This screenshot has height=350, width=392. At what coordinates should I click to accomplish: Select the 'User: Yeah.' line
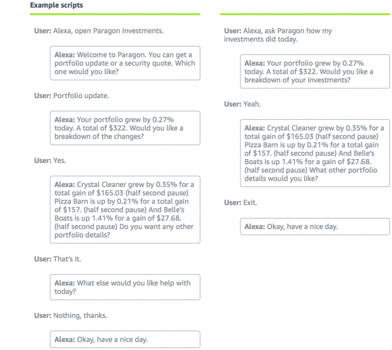242,104
